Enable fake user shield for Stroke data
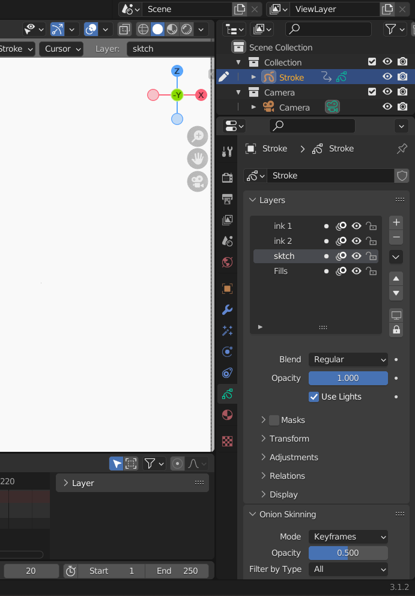The height and width of the screenshot is (596, 415). pos(402,175)
